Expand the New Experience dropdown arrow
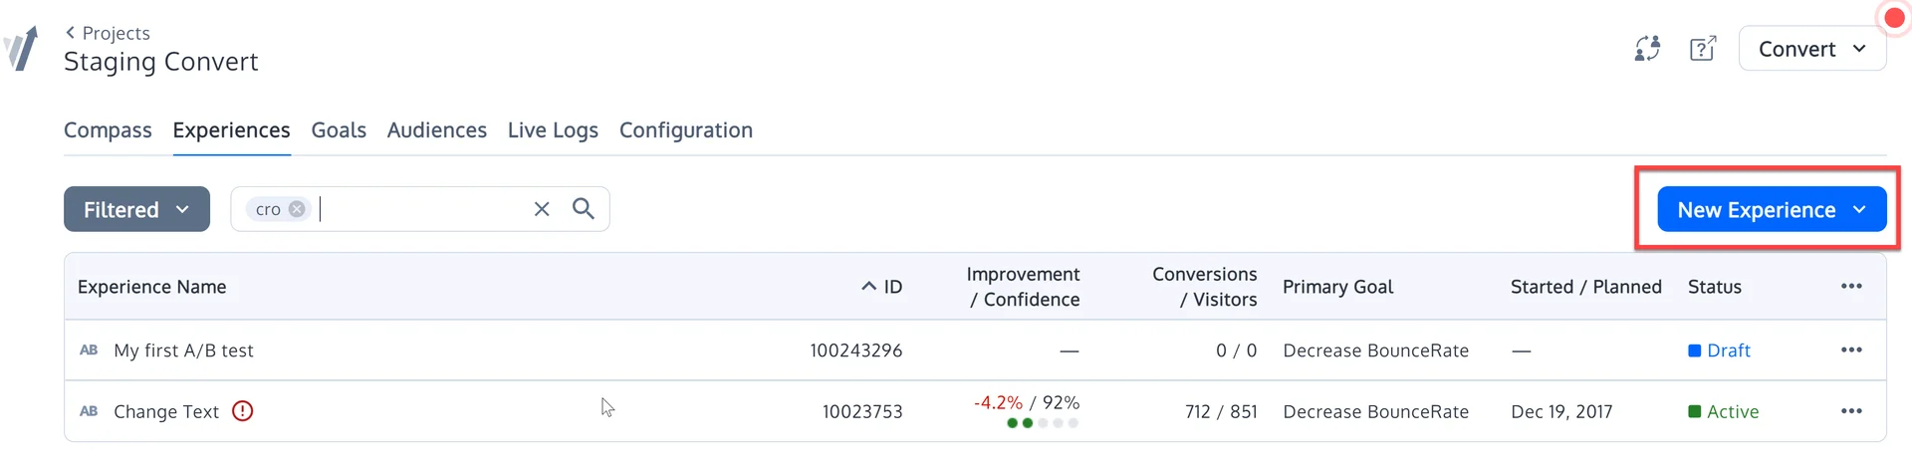 (1859, 209)
